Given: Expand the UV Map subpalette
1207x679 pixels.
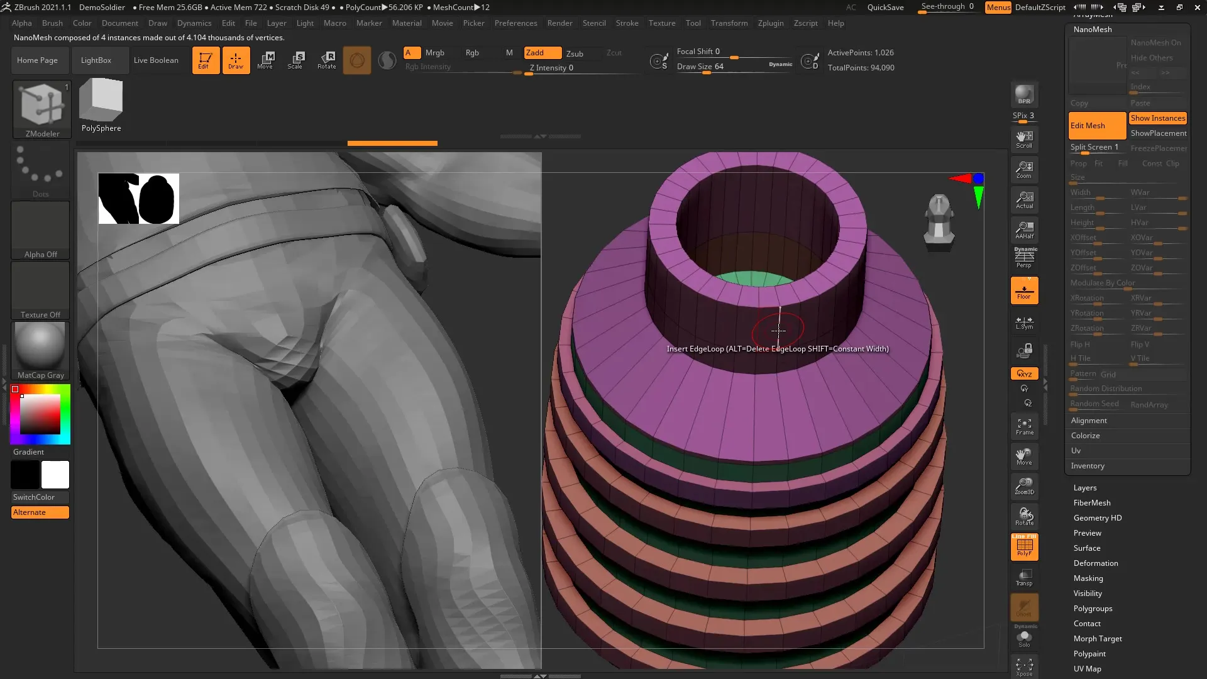Looking at the screenshot, I should [1087, 669].
